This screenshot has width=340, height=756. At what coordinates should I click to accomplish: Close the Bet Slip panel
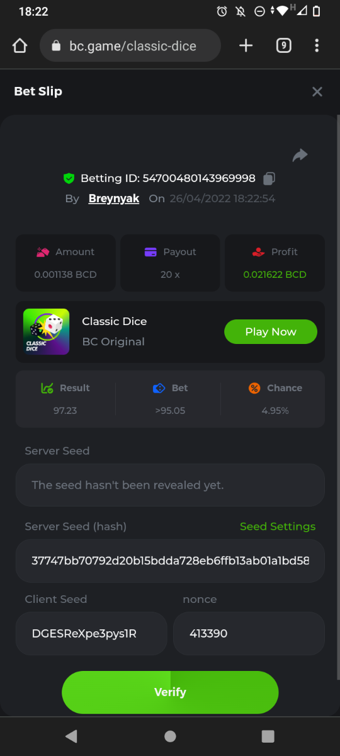pyautogui.click(x=317, y=91)
